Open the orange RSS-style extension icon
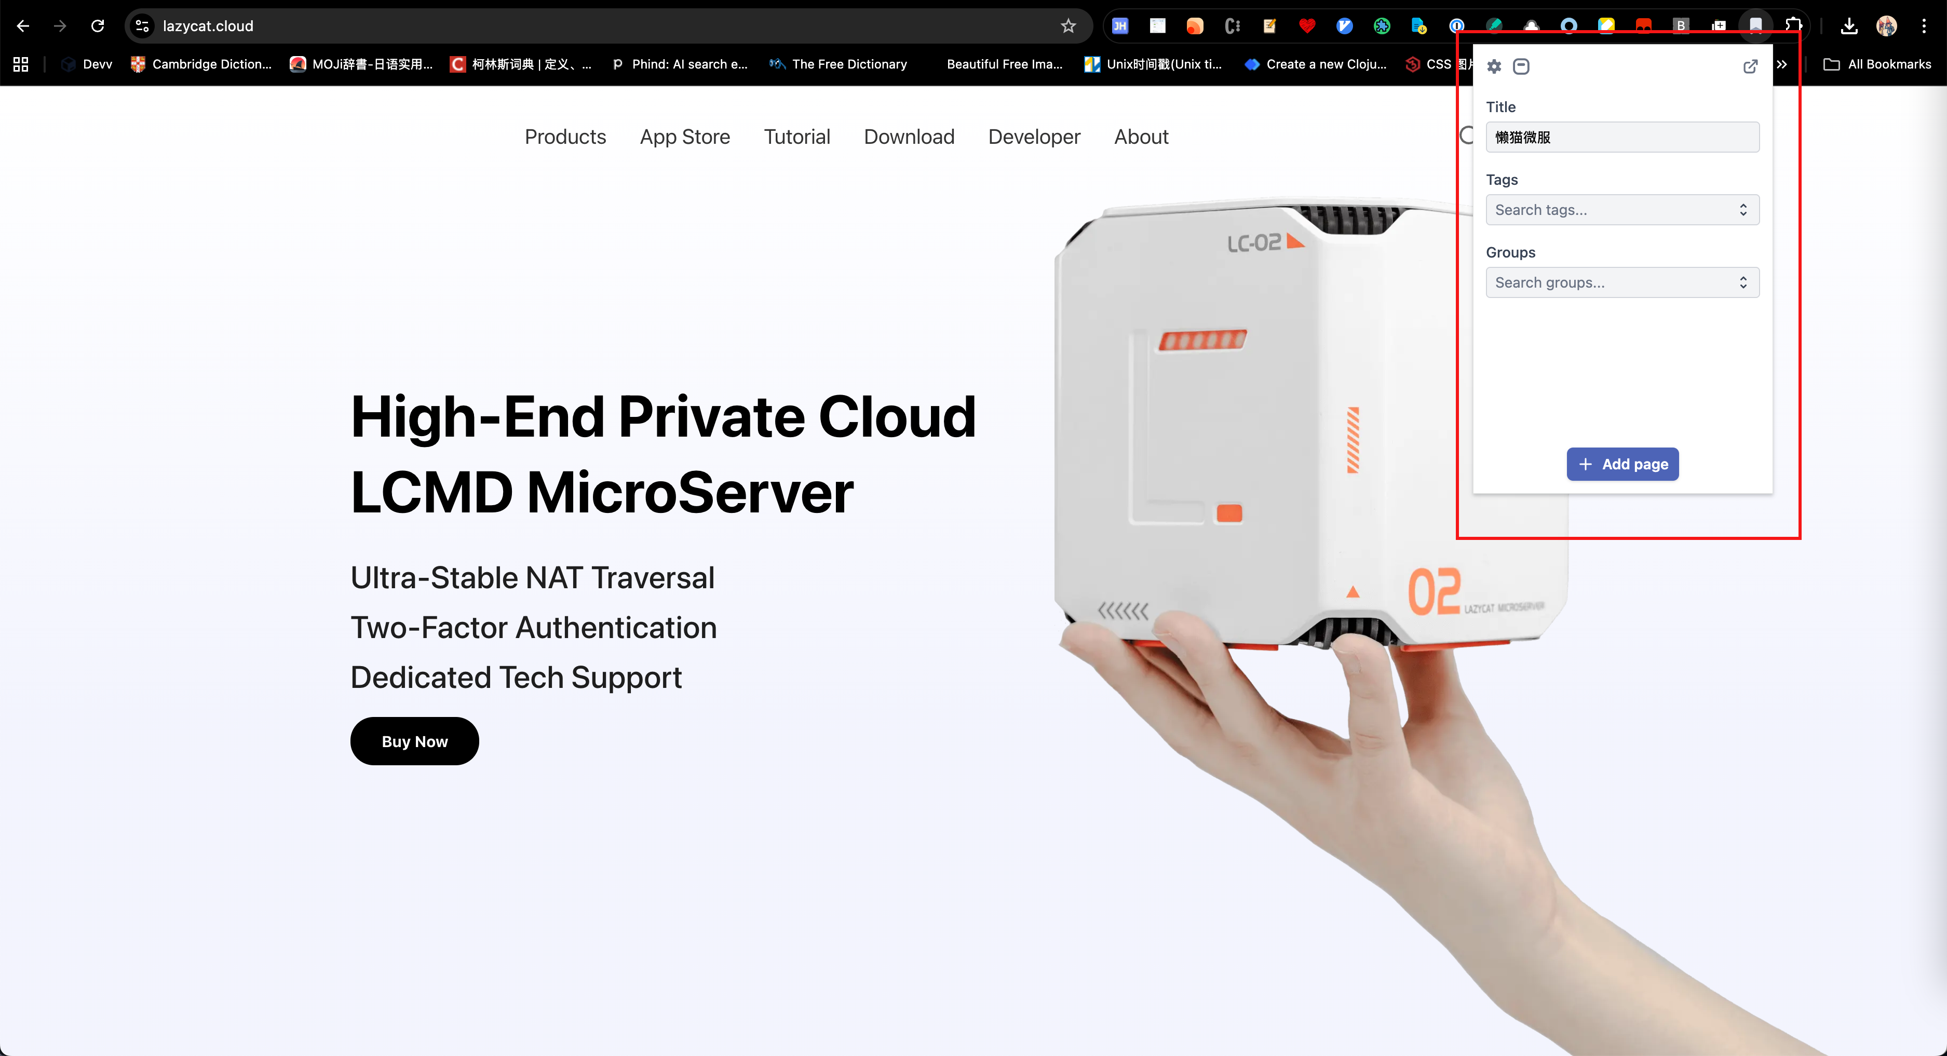This screenshot has width=1947, height=1056. coord(1195,26)
